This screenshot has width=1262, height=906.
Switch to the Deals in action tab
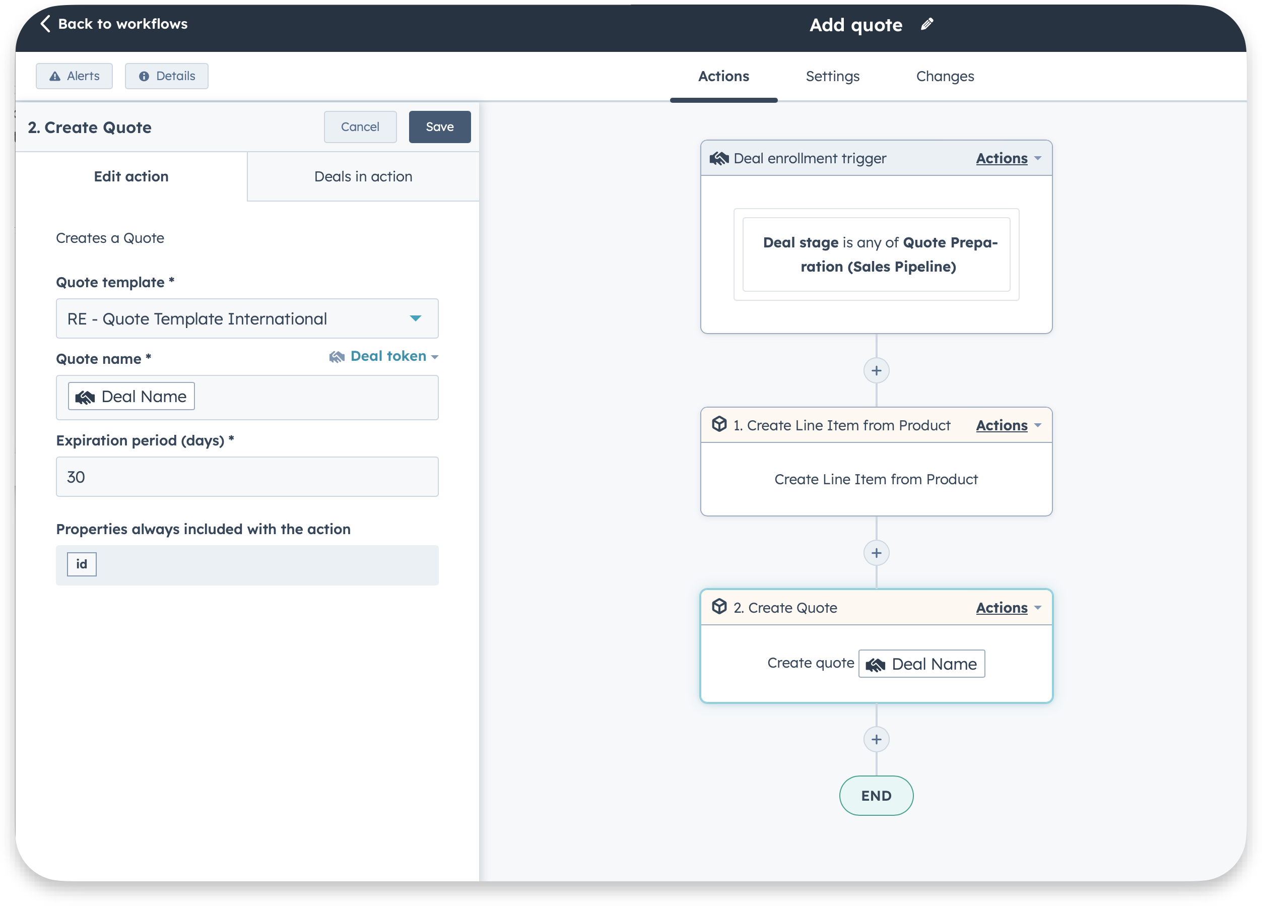[364, 176]
